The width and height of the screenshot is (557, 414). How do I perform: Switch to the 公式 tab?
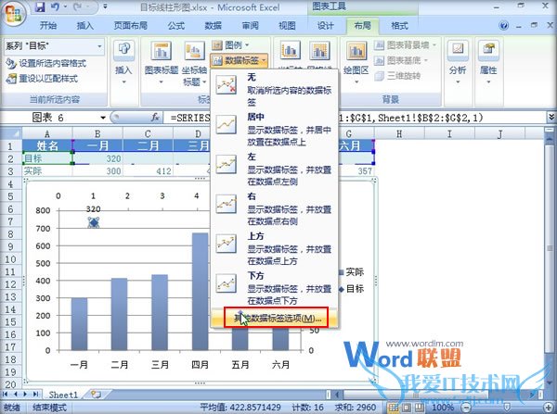pos(176,26)
